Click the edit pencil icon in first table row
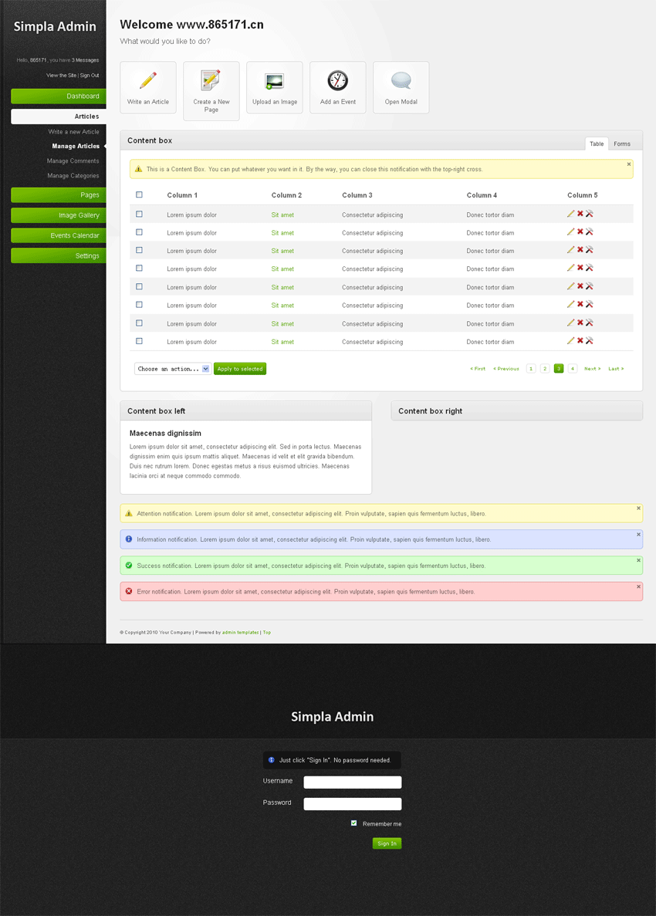 pos(571,214)
